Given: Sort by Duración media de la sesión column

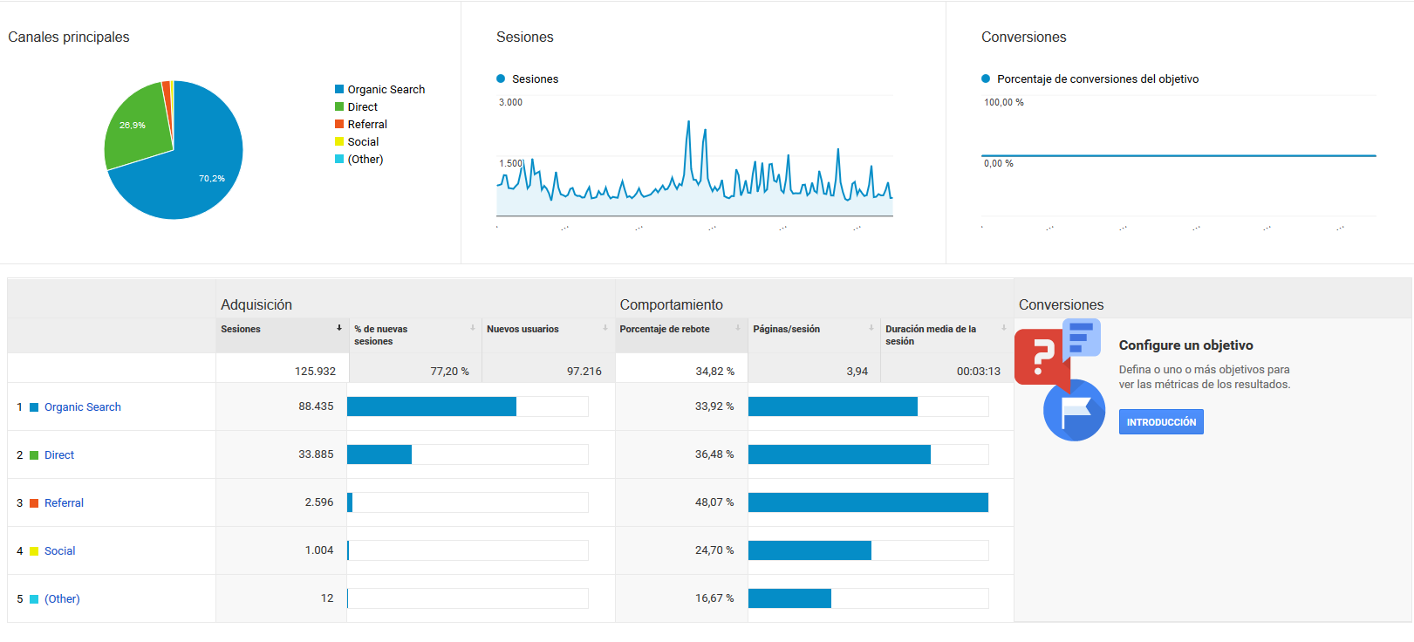Looking at the screenshot, I should coord(946,335).
